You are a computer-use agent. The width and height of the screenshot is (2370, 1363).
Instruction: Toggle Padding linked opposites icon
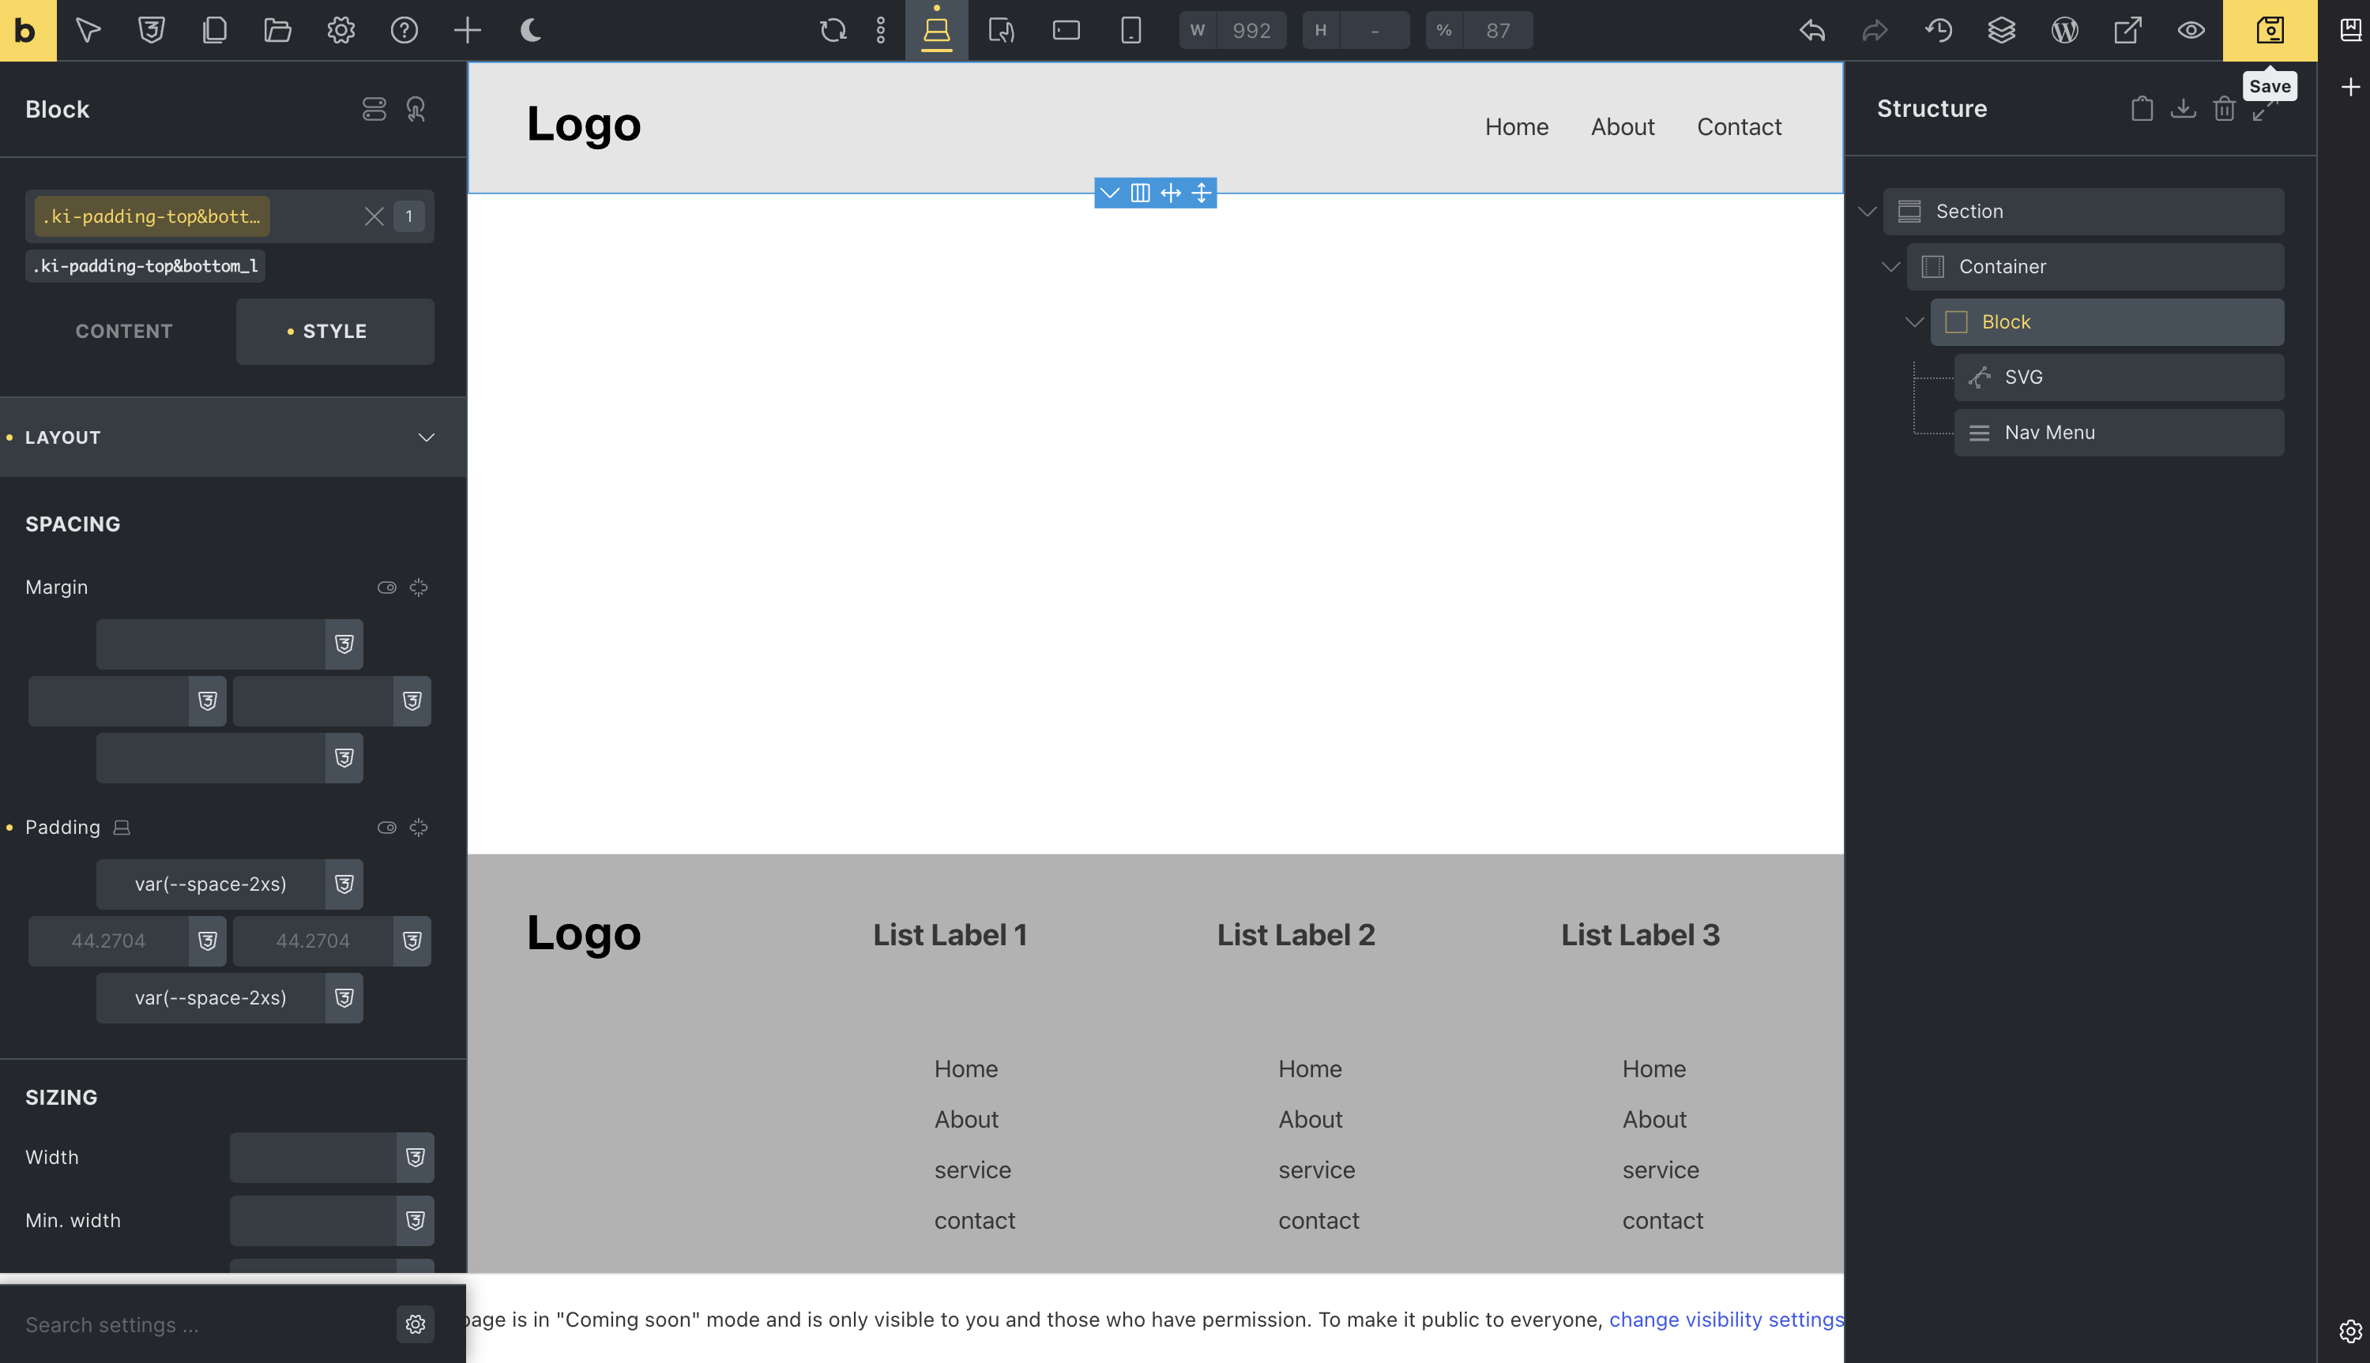(x=387, y=828)
